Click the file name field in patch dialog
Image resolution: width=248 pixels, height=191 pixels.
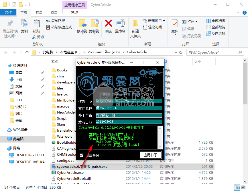129,108
